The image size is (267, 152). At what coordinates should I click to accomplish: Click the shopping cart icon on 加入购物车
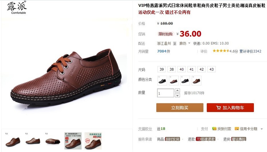click(218, 108)
